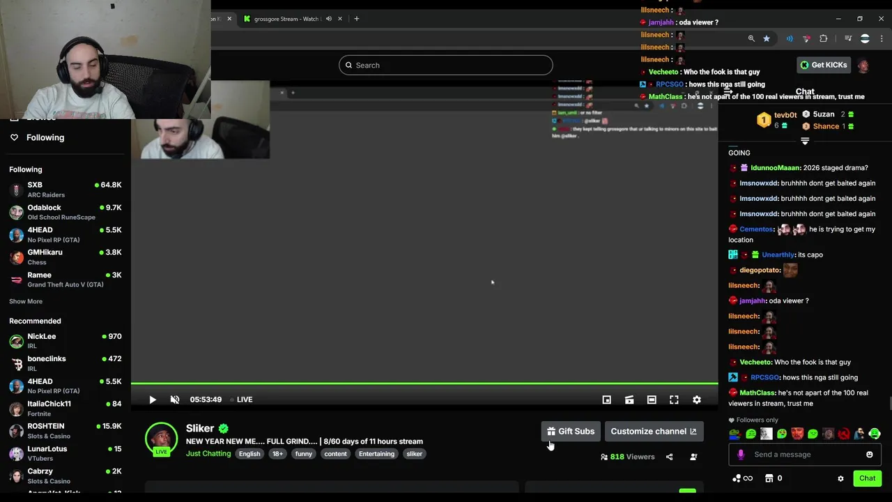Open LunarLotus recommended channel
892x502 pixels.
(66, 453)
